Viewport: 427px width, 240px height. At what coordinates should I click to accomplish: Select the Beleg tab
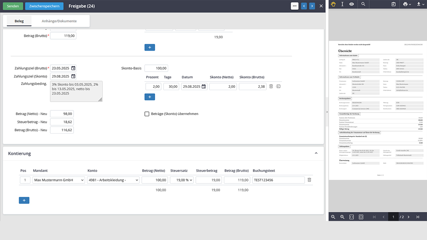[x=19, y=21]
